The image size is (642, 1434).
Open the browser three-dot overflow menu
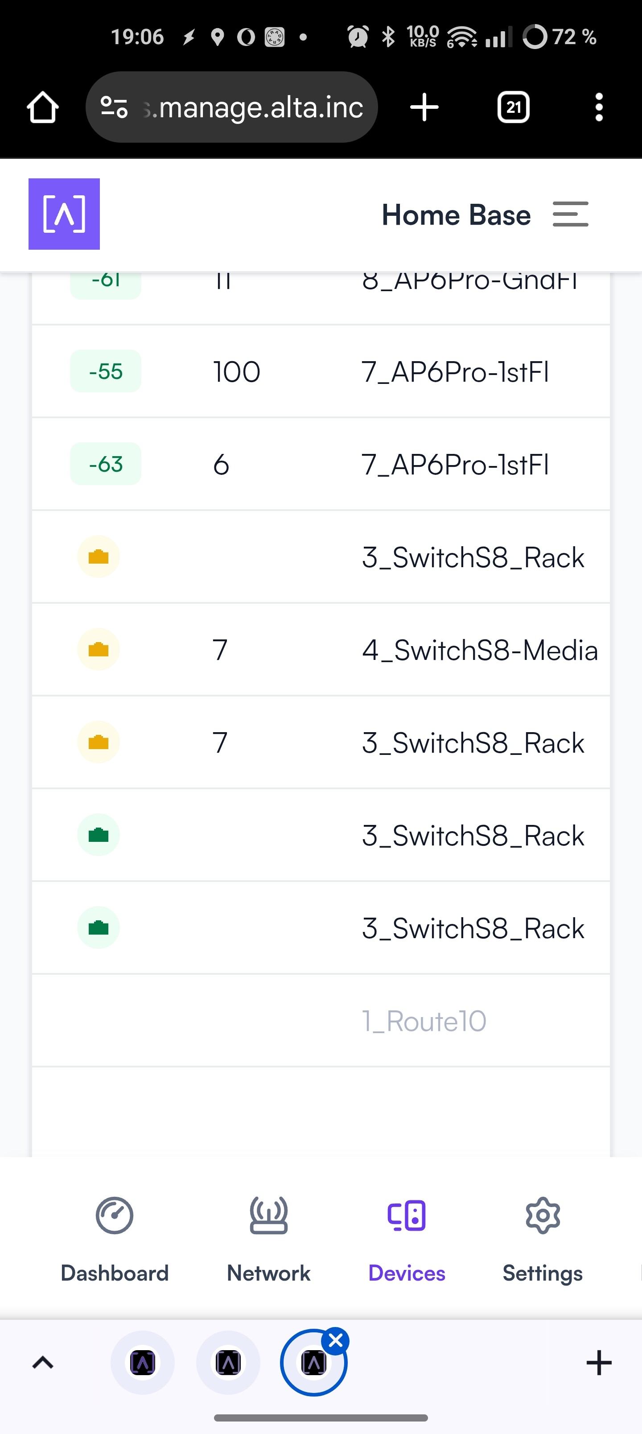click(x=599, y=107)
